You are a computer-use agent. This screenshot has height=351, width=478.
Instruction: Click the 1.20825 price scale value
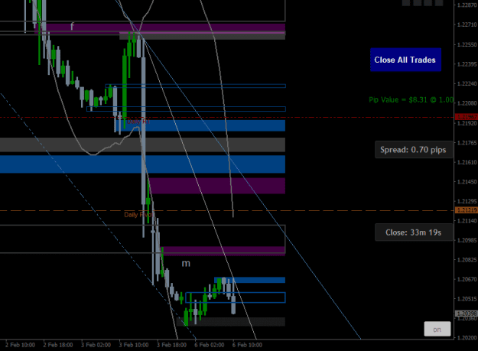click(x=467, y=260)
